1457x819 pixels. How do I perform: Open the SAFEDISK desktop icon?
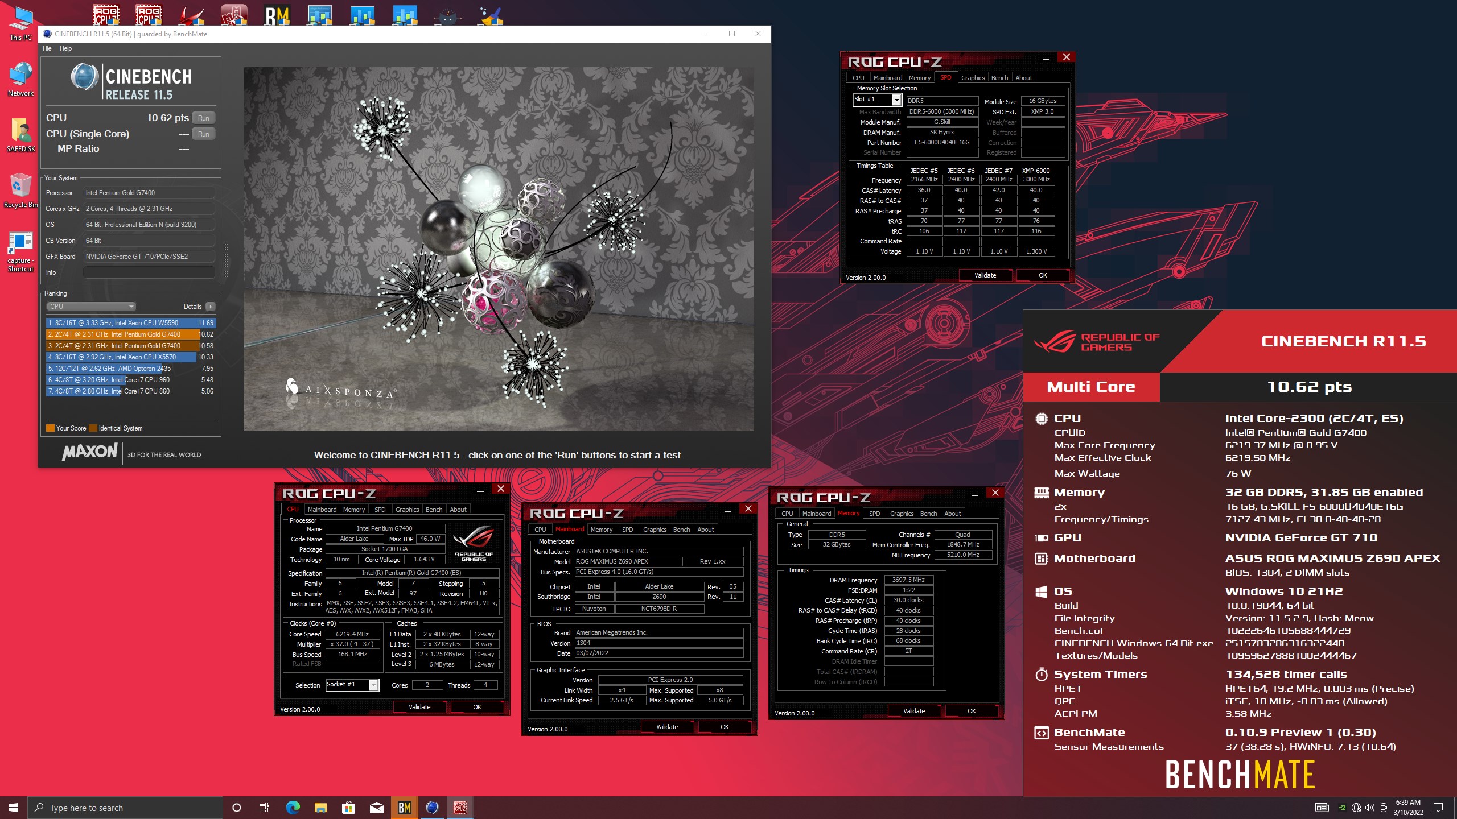(x=20, y=135)
